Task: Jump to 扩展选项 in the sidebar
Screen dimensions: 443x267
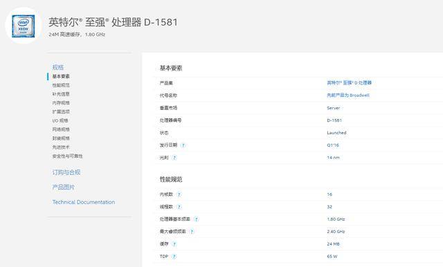Action: 61,112
